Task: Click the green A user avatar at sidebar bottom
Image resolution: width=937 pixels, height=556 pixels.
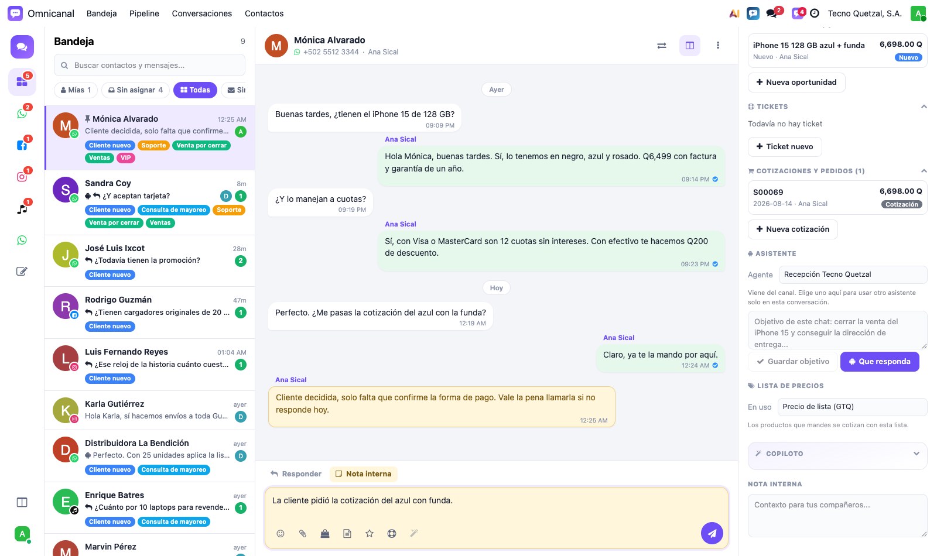Action: click(22, 534)
